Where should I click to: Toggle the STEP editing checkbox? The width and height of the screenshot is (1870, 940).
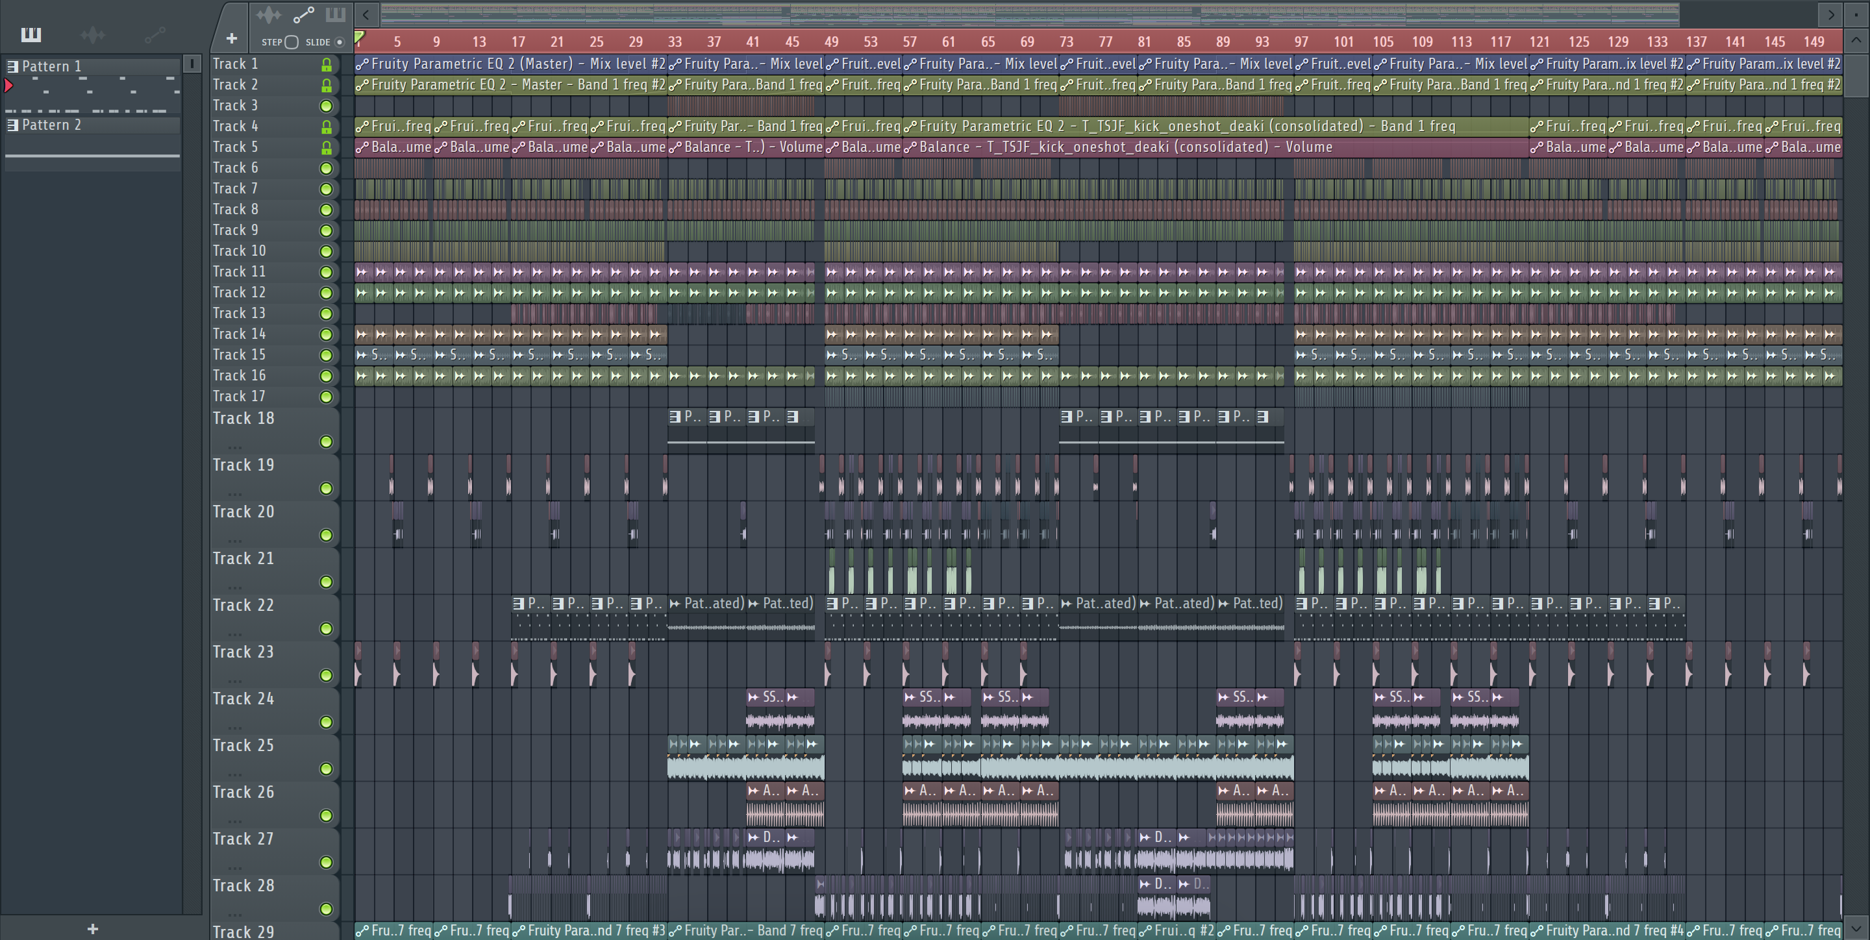[x=292, y=42]
